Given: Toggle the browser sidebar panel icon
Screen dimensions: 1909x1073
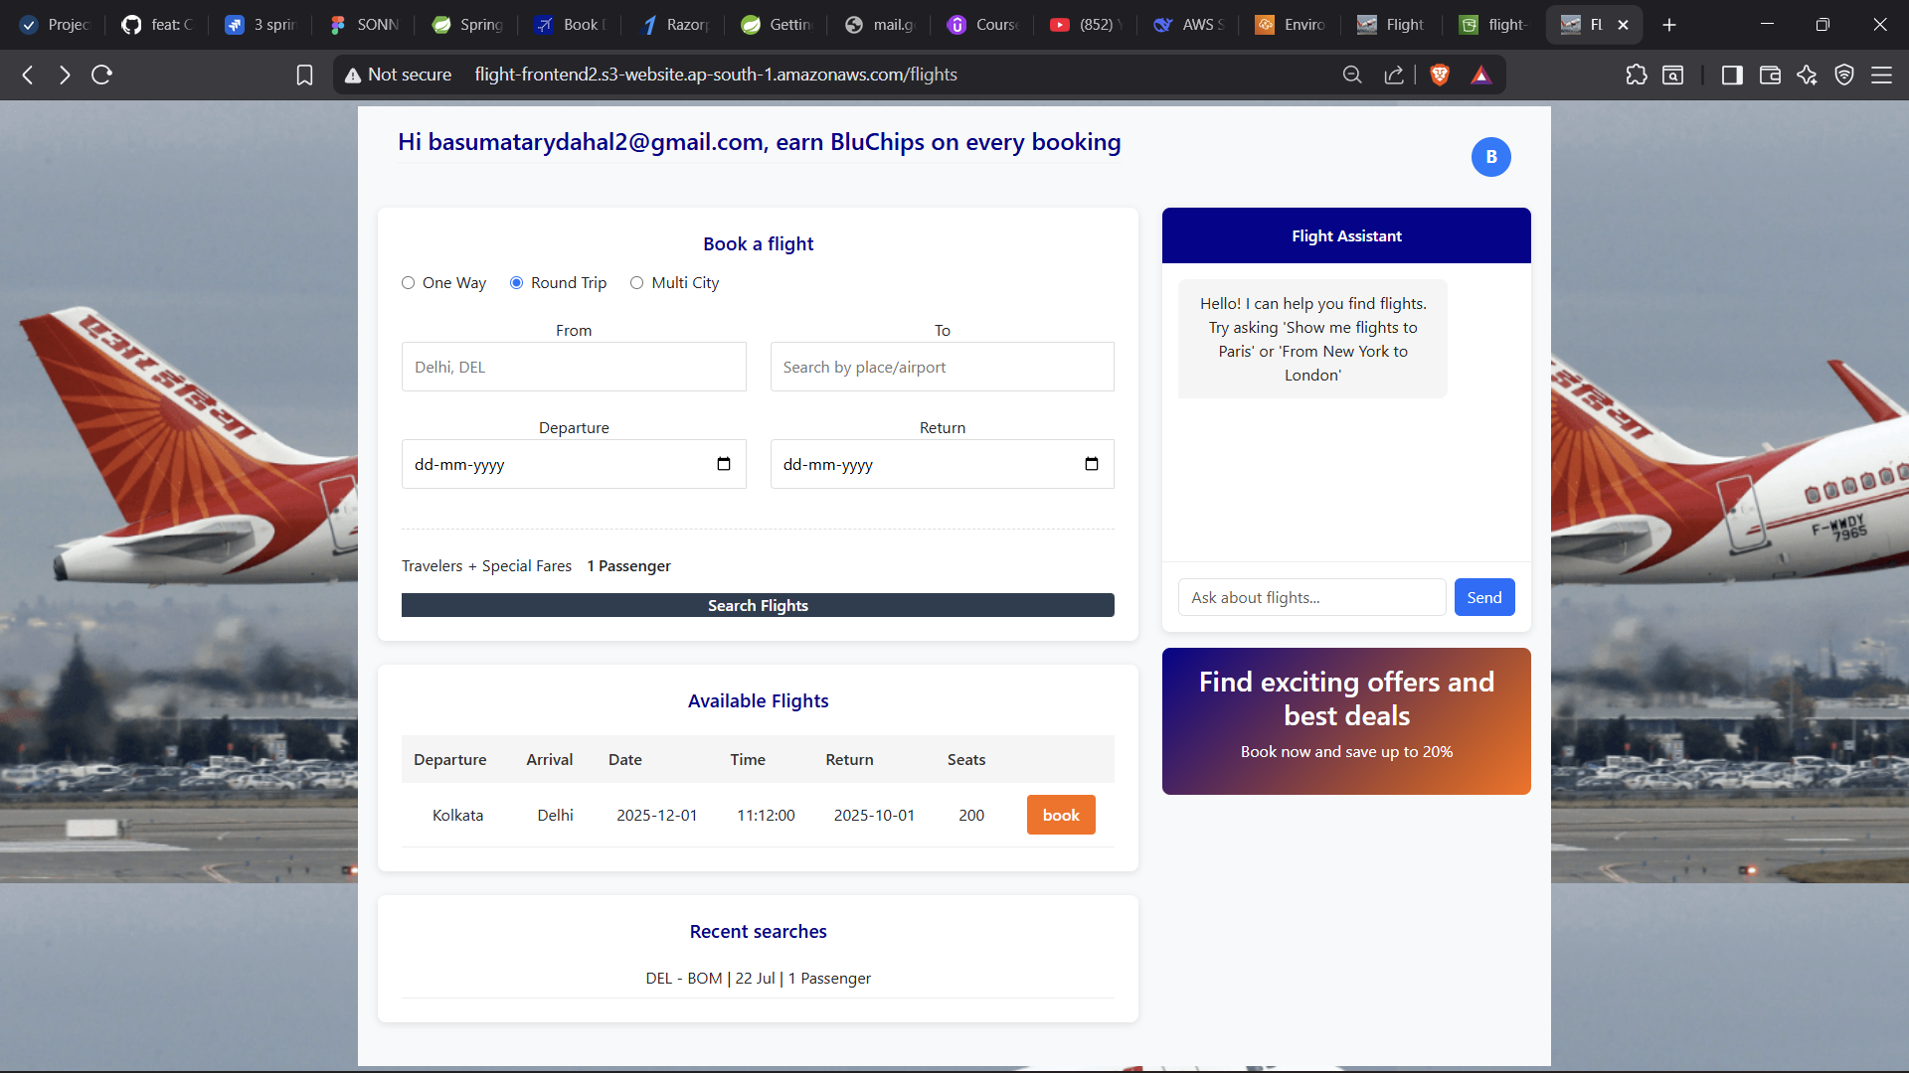Looking at the screenshot, I should point(1732,75).
